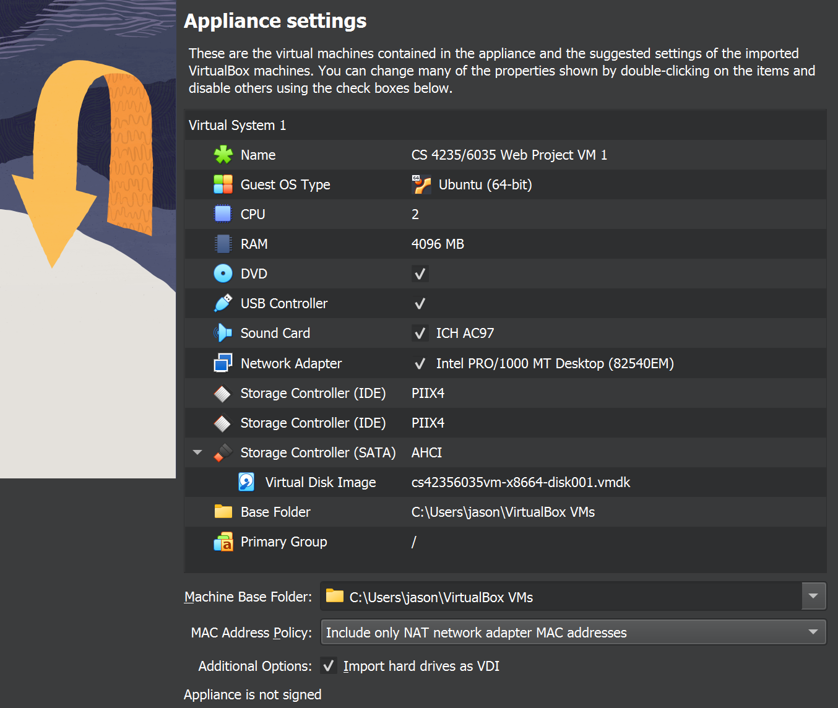The width and height of the screenshot is (838, 708).
Task: Select the second PIIX4 controller value
Action: point(428,423)
